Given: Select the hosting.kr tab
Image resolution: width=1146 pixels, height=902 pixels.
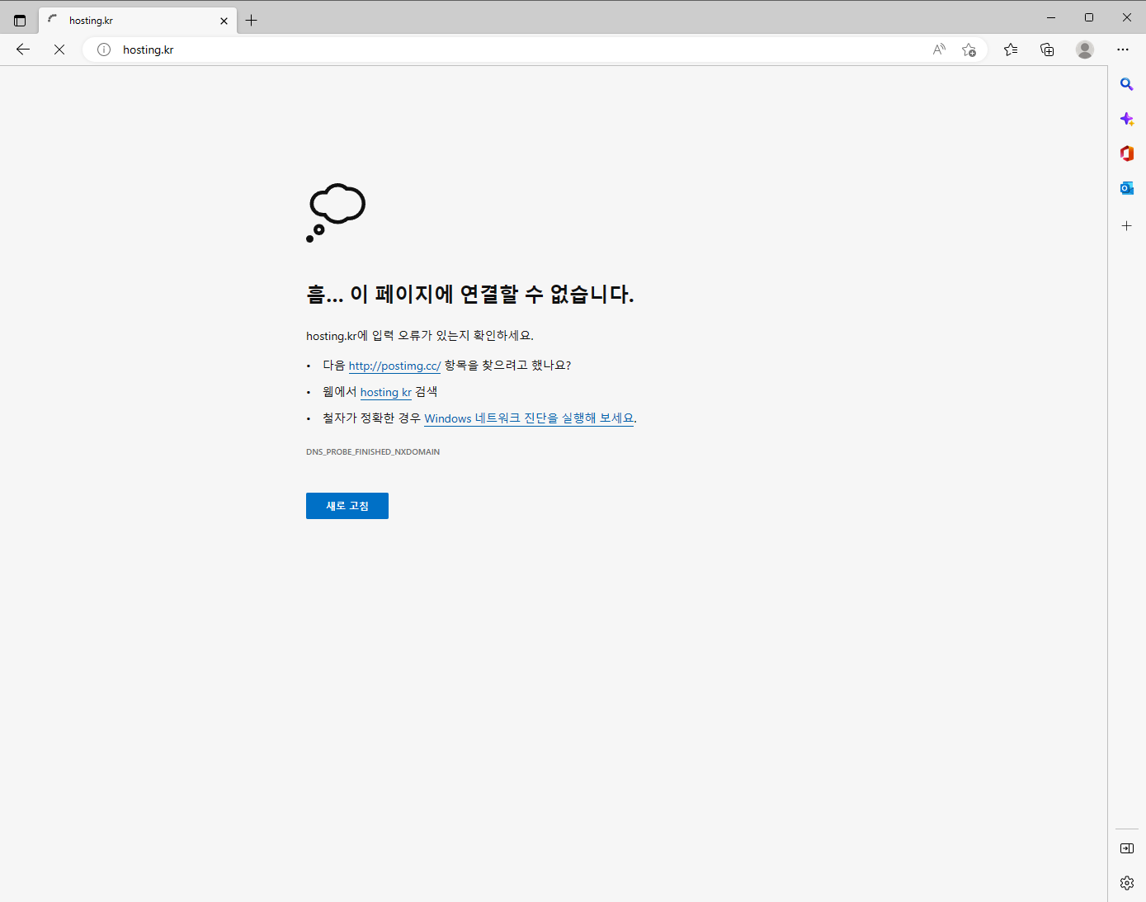Looking at the screenshot, I should tap(132, 21).
